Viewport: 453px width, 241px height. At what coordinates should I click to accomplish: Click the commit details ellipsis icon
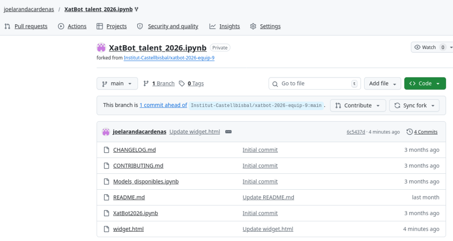pos(228,132)
